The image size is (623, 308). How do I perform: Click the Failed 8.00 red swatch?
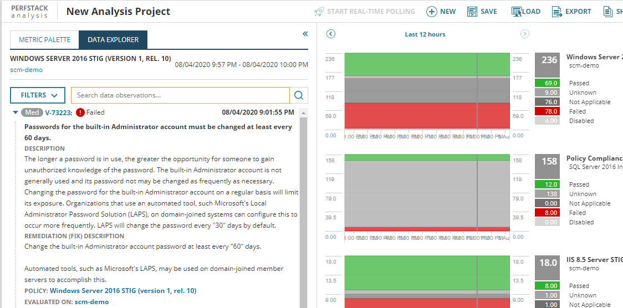pos(547,213)
